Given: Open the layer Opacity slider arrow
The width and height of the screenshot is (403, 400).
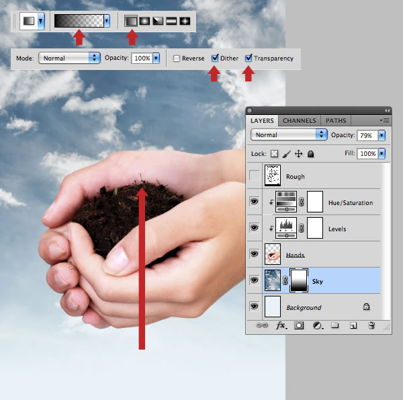Looking at the screenshot, I should 382,135.
